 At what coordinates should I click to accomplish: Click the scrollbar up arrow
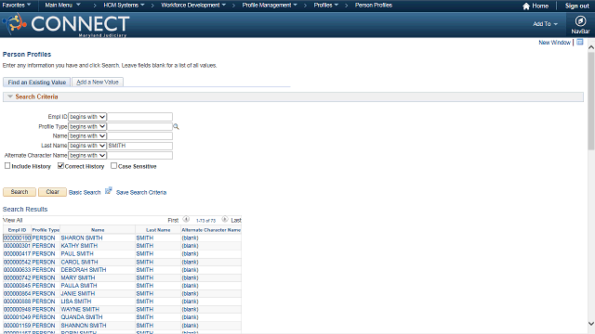pos(591,47)
